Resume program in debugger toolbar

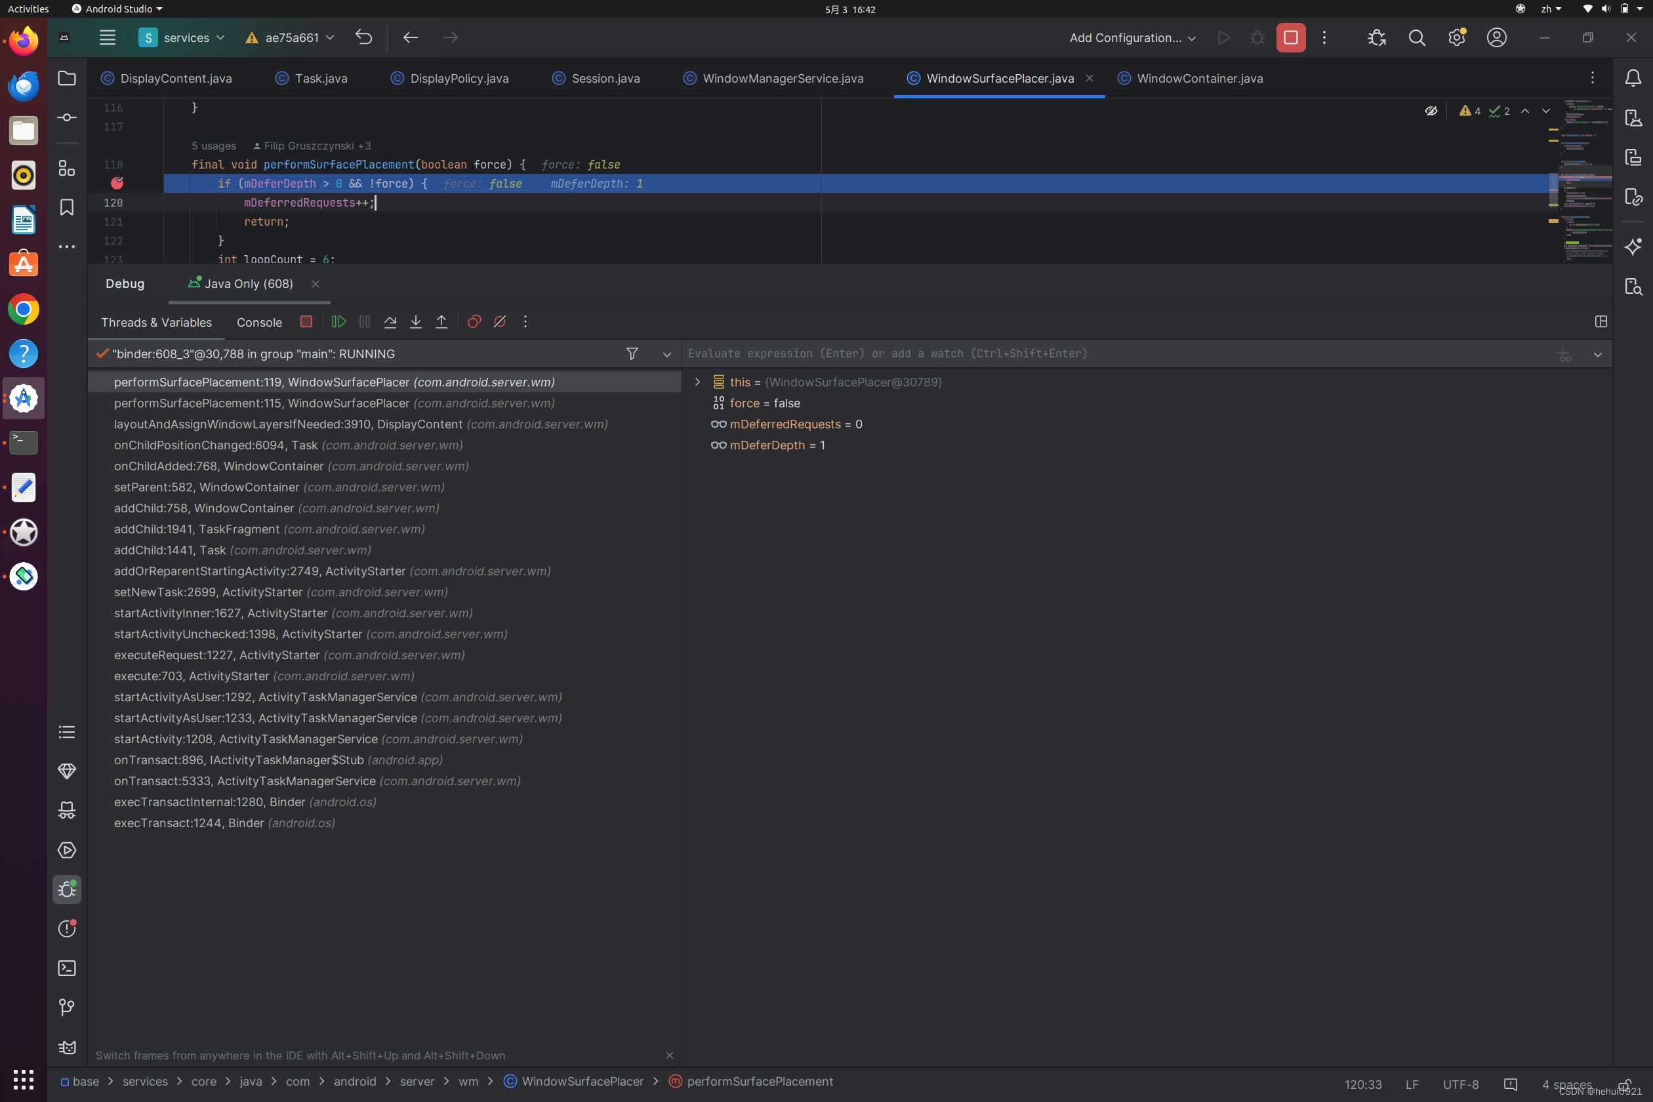click(x=338, y=322)
